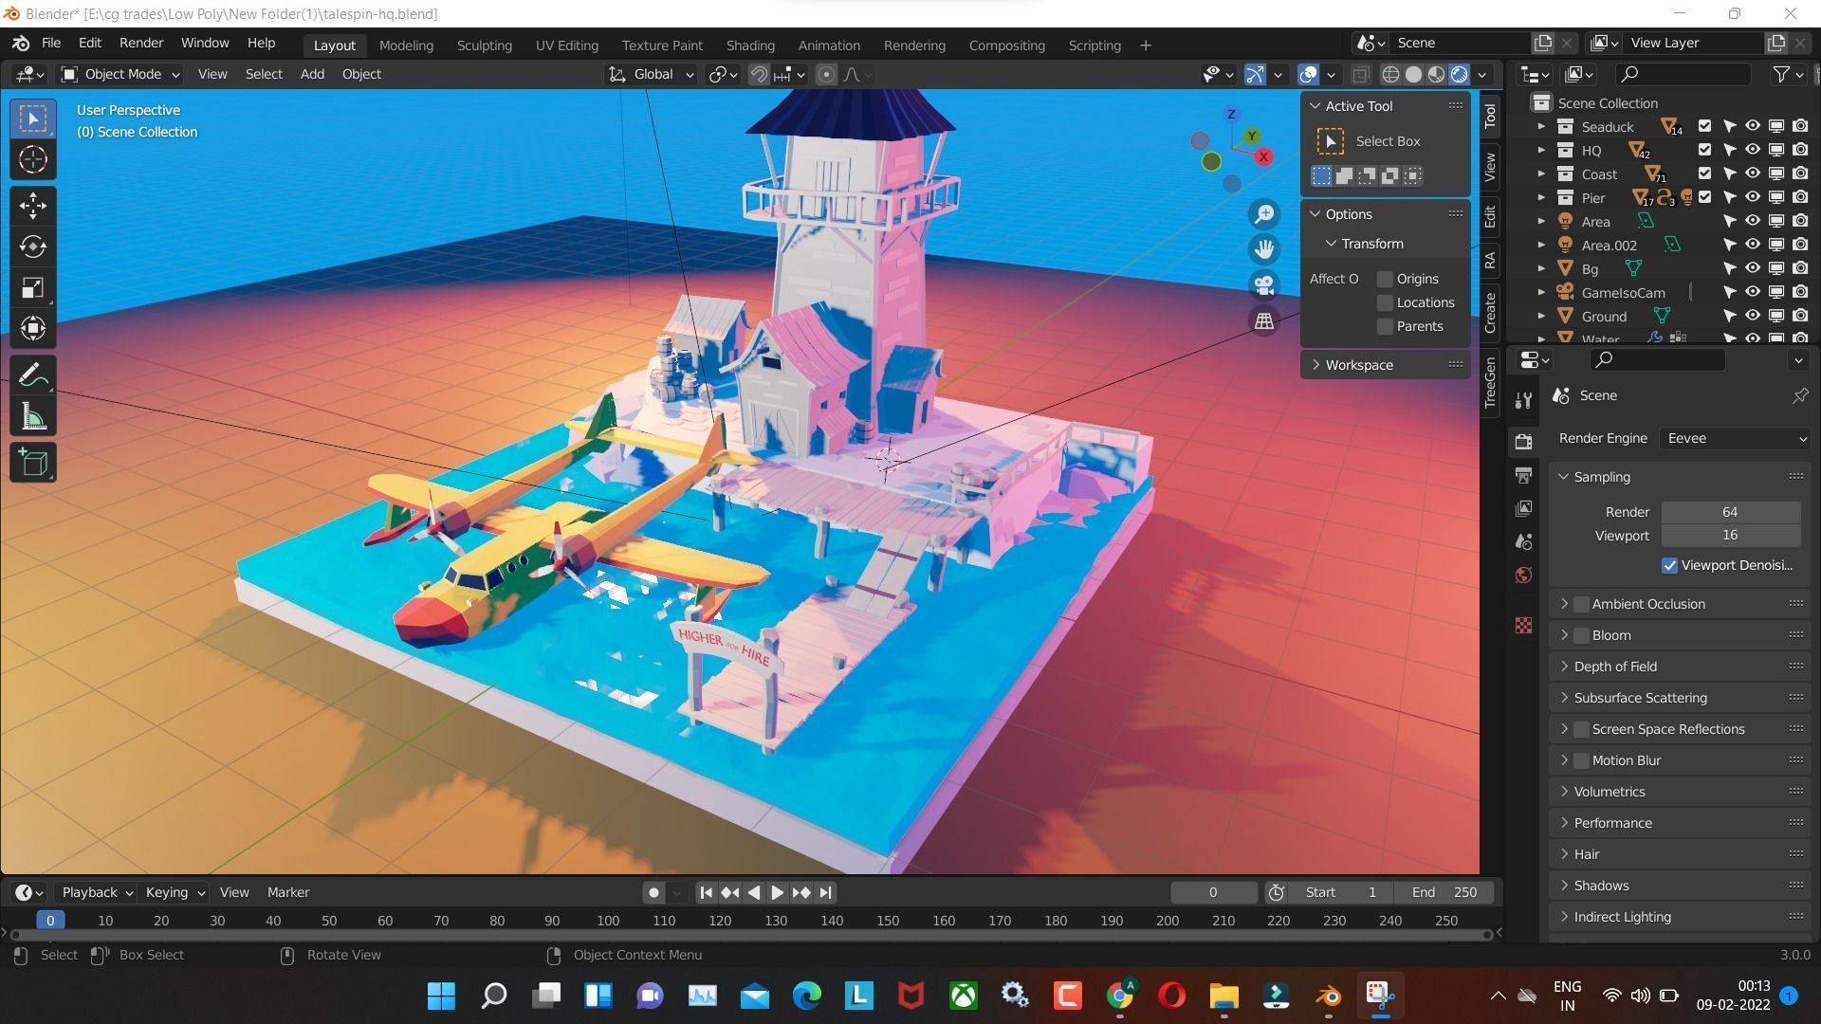Open the World properties tab
The image size is (1821, 1024).
pyautogui.click(x=1523, y=575)
